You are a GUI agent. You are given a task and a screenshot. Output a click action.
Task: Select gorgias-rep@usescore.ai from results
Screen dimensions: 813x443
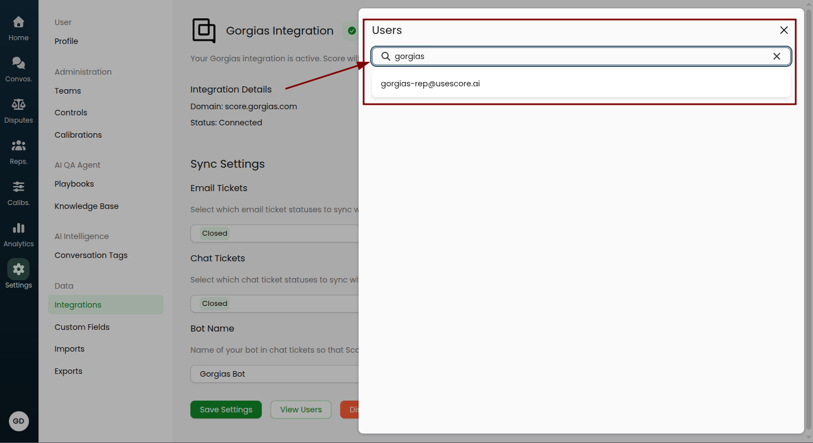(430, 84)
